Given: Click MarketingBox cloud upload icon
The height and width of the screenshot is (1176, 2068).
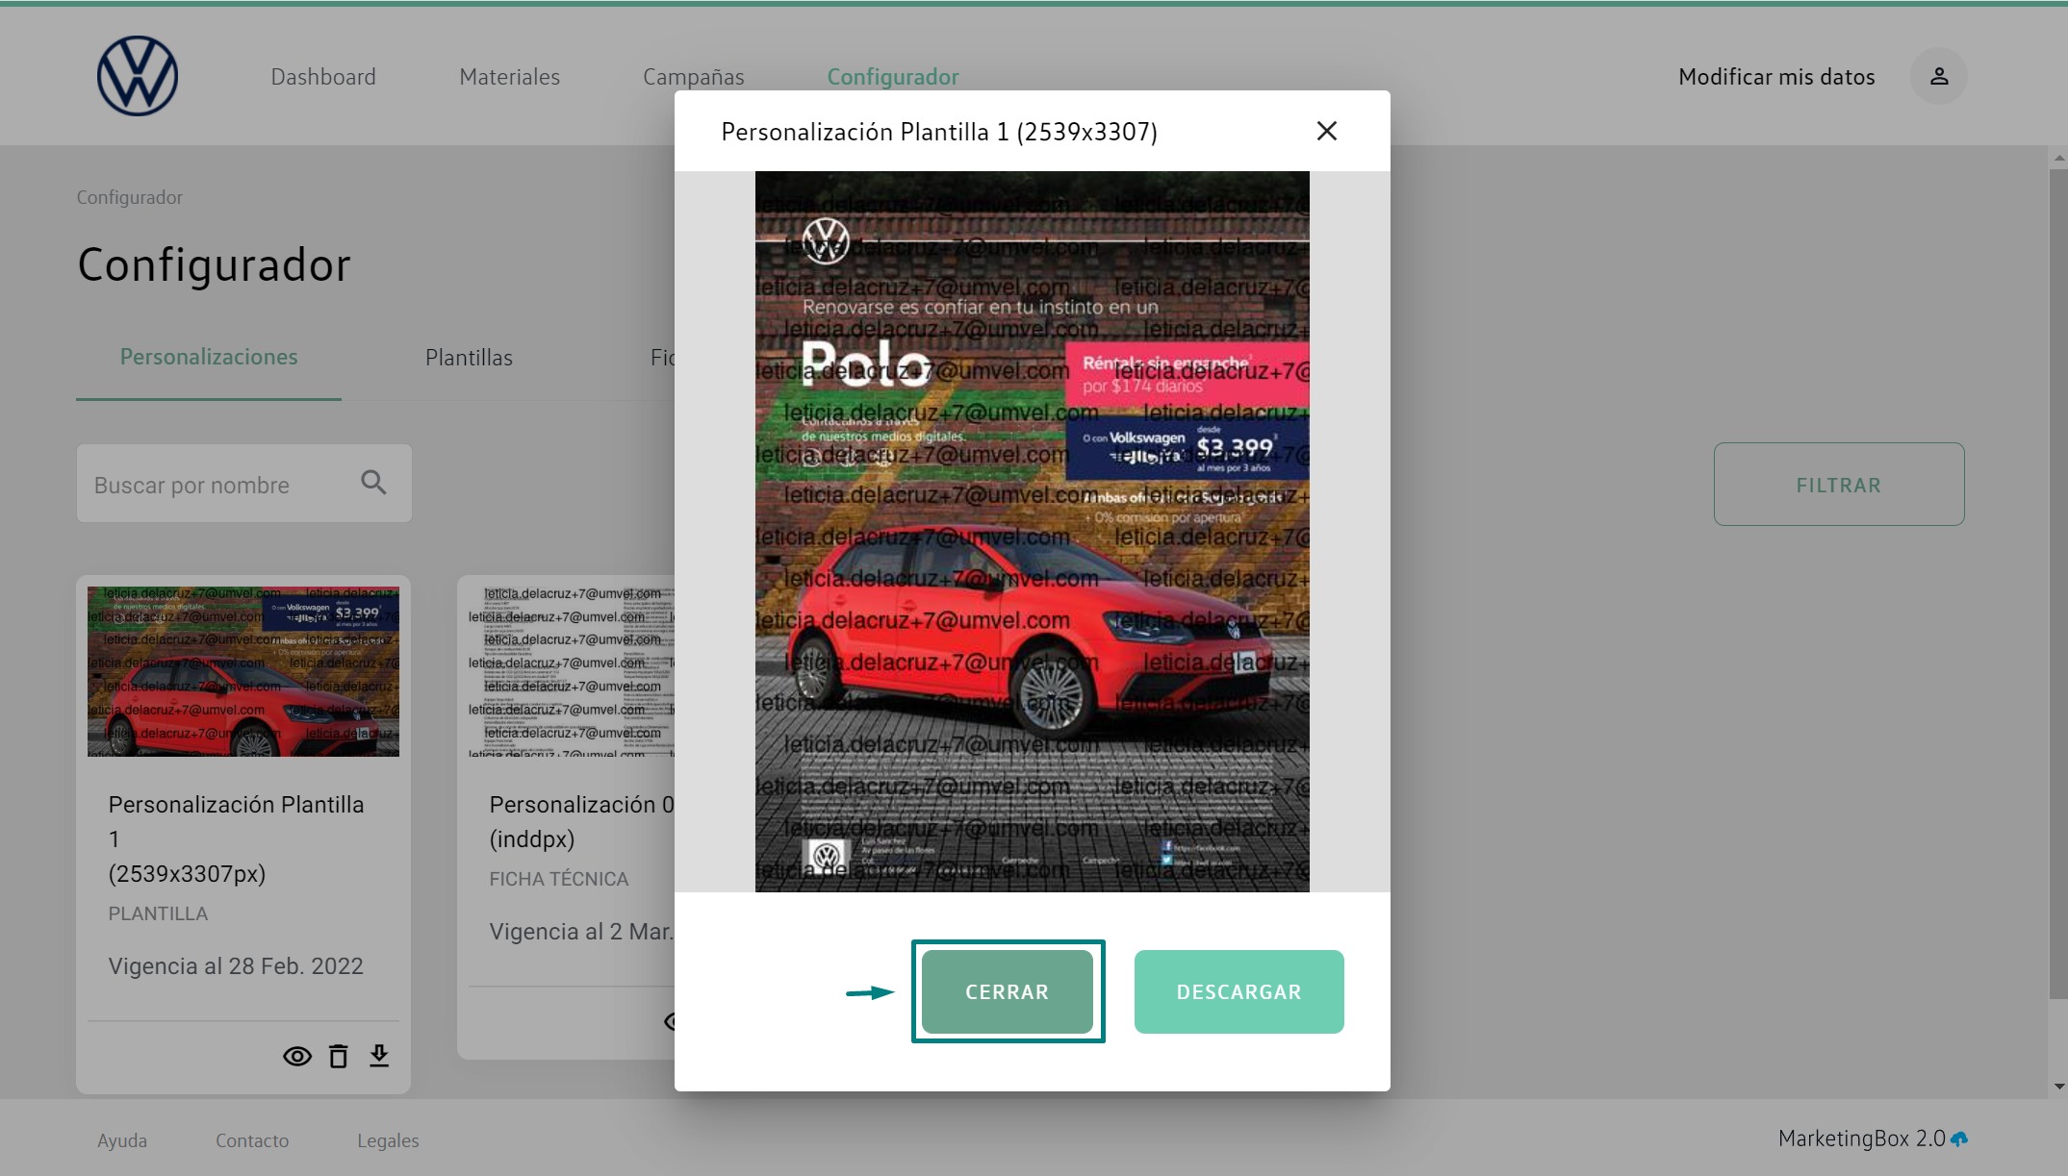Looking at the screenshot, I should click(x=1959, y=1139).
